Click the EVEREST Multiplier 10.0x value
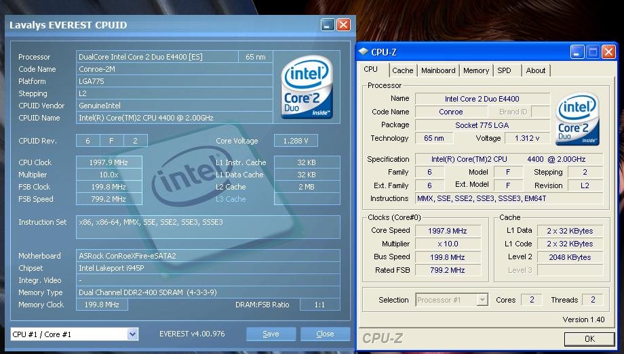The width and height of the screenshot is (624, 354). 109,175
